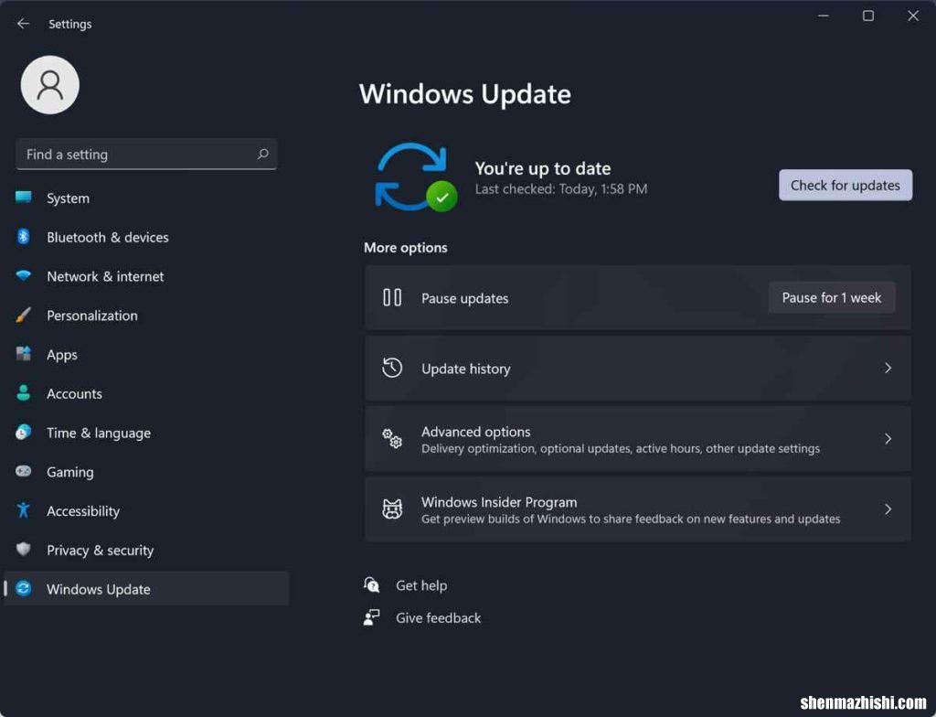Click the You're up to date heading

click(x=543, y=168)
